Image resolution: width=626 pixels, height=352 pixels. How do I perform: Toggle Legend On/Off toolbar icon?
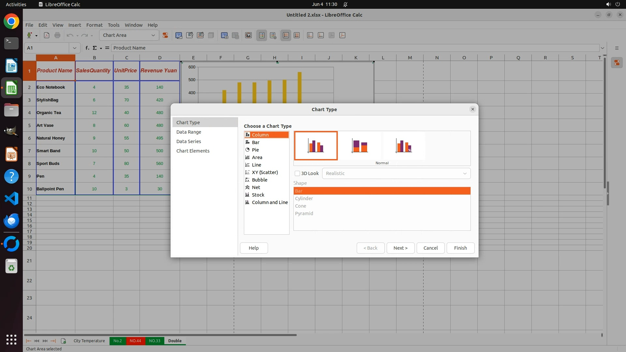point(262,35)
